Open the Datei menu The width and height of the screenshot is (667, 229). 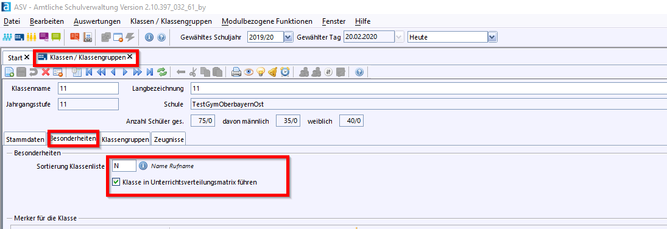click(x=12, y=21)
